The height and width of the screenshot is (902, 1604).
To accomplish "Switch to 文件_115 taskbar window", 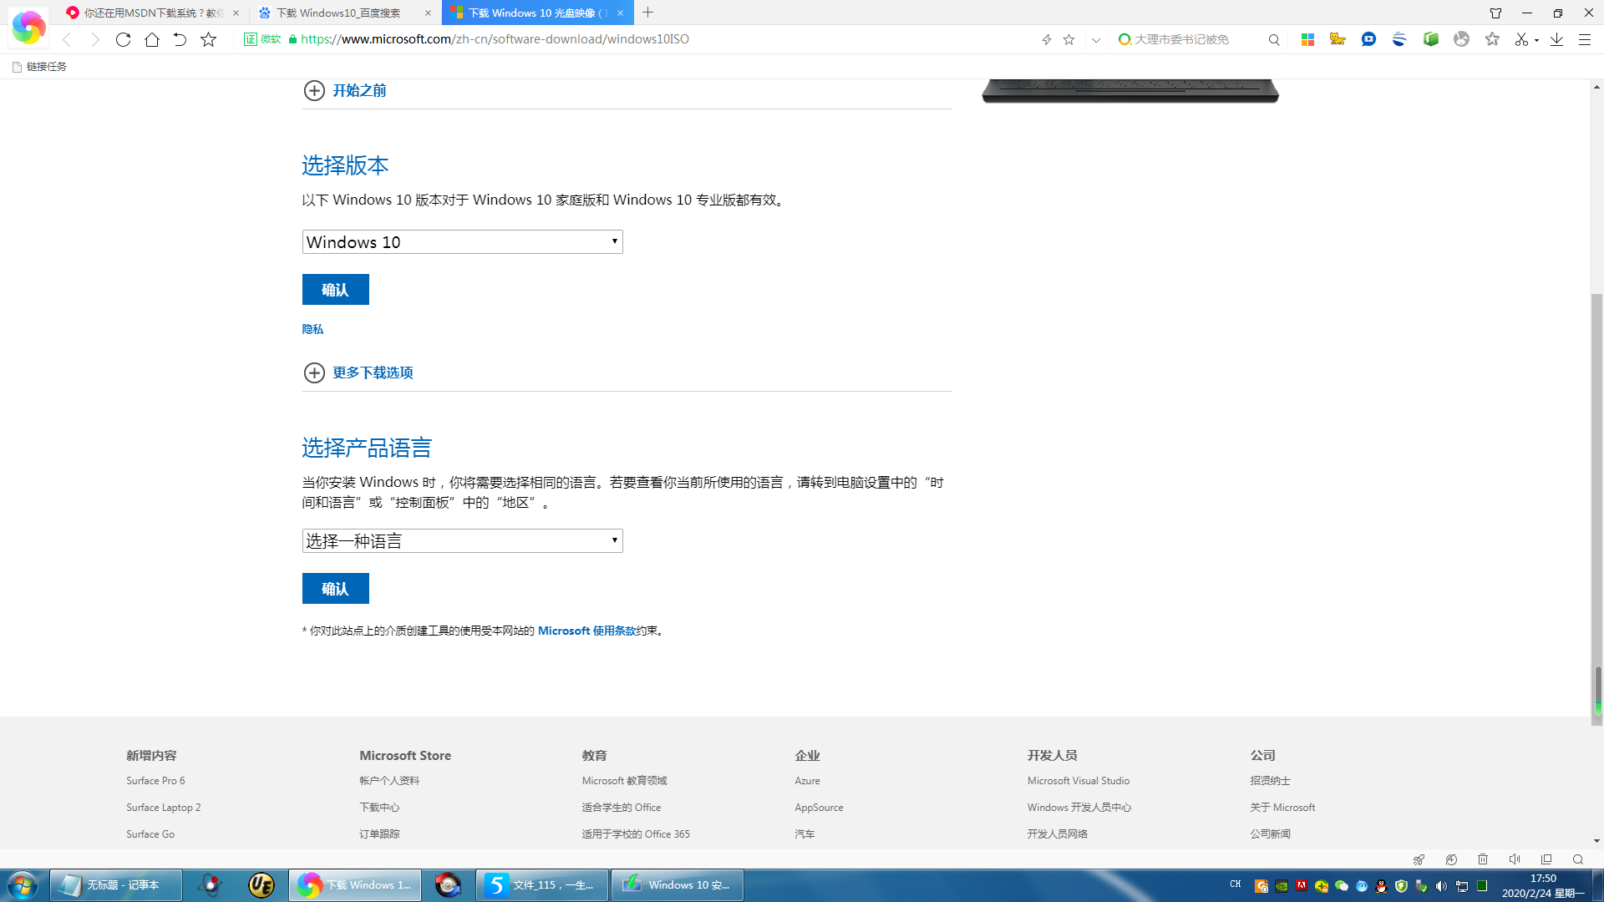I will (542, 885).
